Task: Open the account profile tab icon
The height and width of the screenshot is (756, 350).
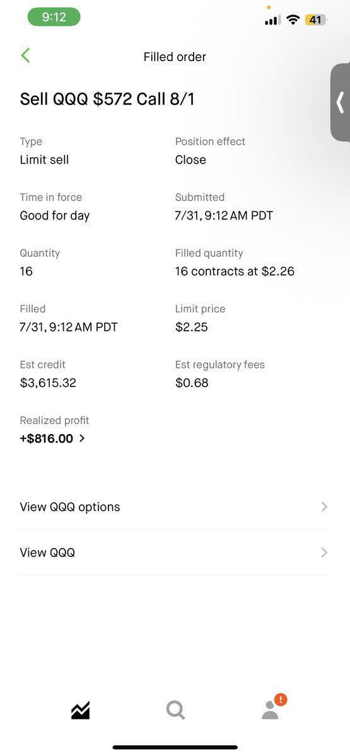Action: [270, 710]
